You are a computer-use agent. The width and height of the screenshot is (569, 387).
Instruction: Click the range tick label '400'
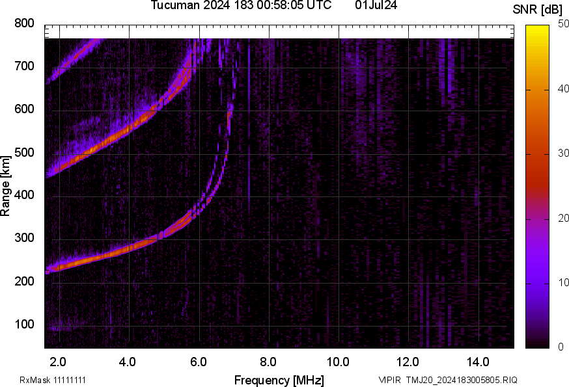[x=24, y=195]
